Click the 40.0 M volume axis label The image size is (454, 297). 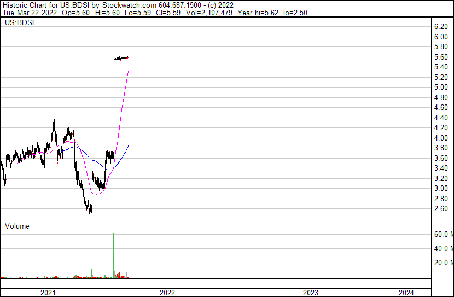(443, 248)
